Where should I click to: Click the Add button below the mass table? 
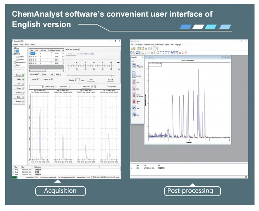click(x=52, y=74)
